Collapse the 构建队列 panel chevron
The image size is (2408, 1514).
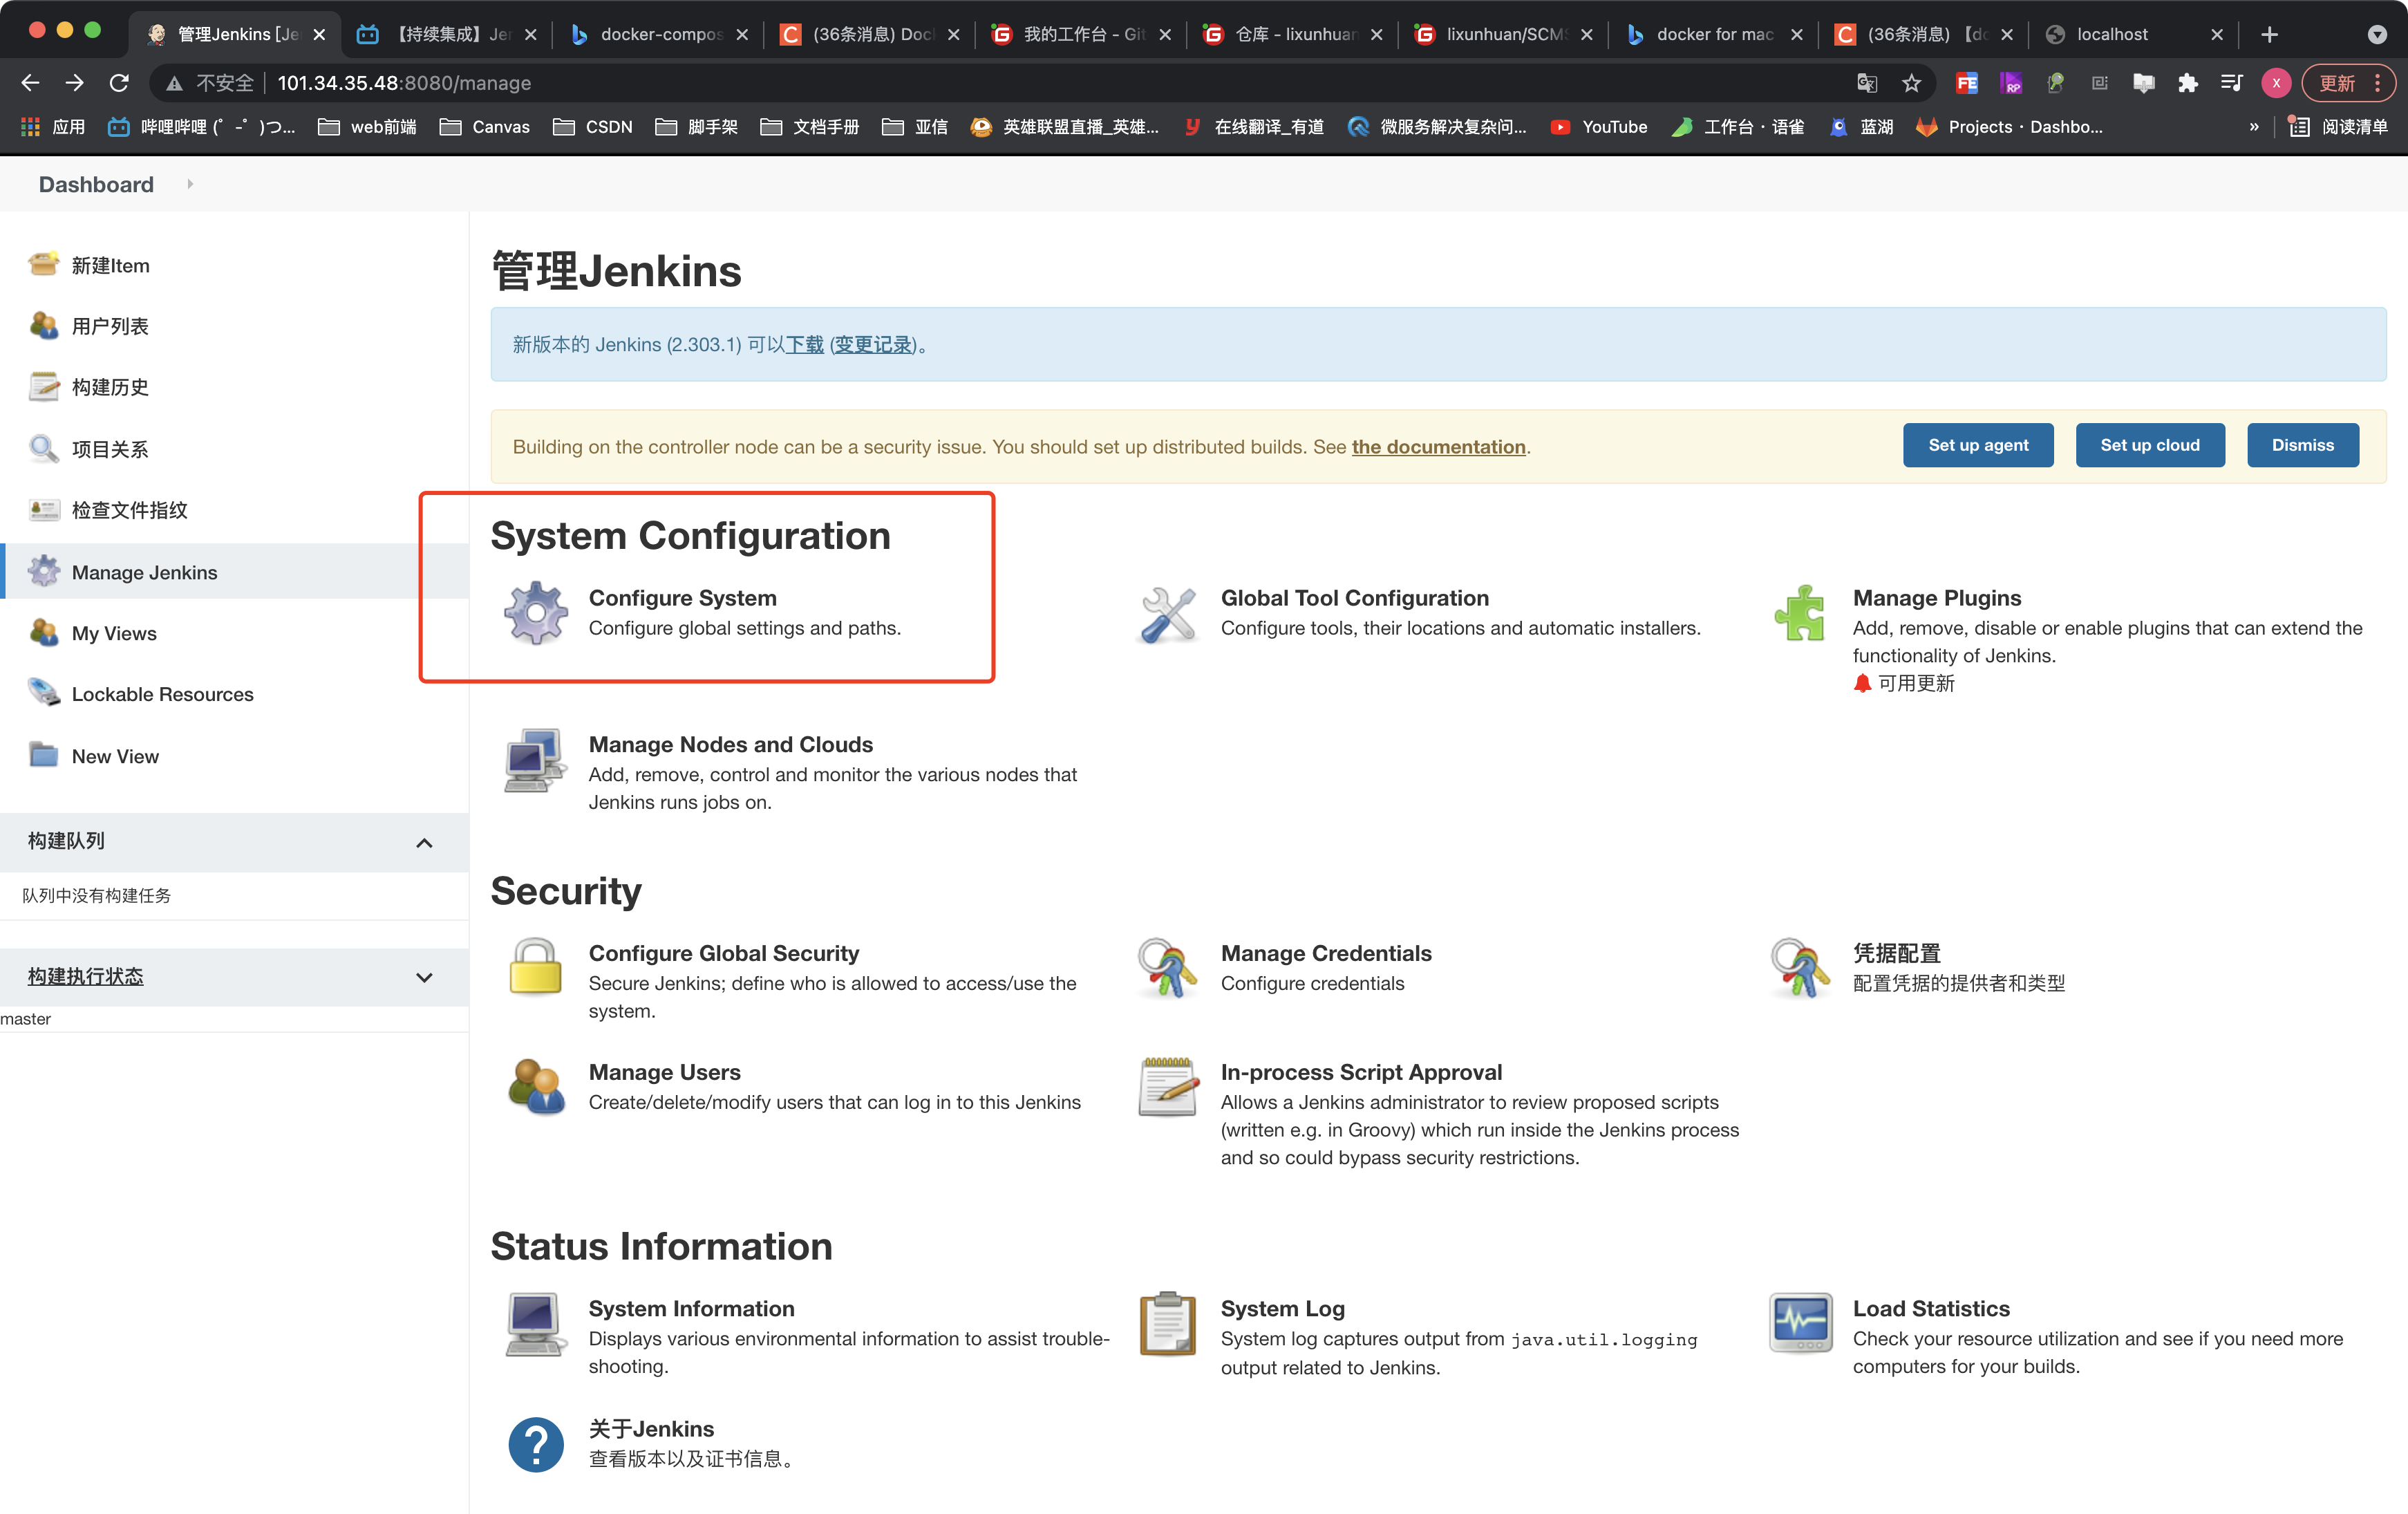(424, 842)
